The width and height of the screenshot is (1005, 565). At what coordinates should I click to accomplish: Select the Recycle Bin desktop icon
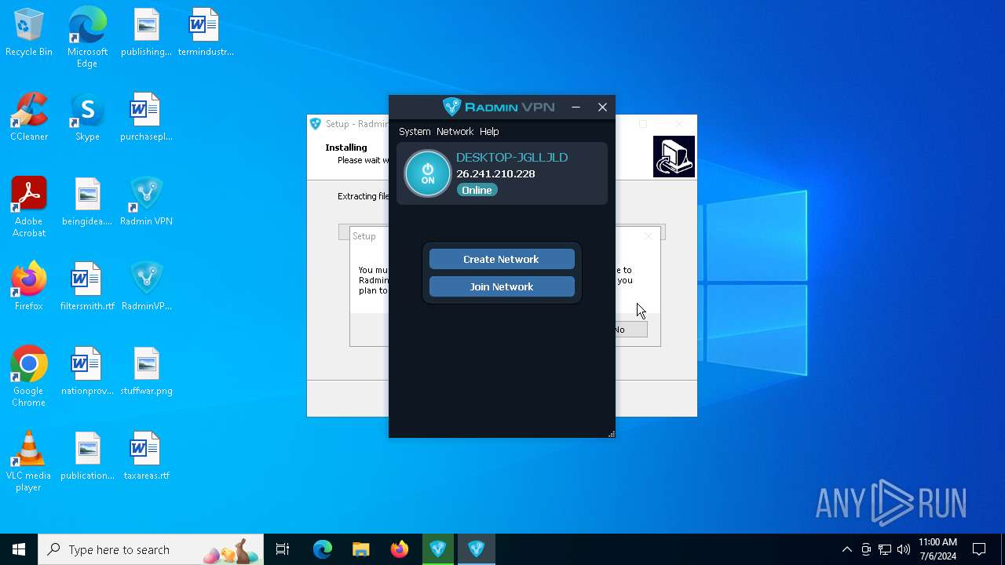tap(29, 33)
